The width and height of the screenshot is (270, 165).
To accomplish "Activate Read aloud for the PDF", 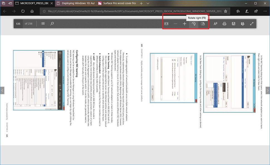I will [x=215, y=24].
